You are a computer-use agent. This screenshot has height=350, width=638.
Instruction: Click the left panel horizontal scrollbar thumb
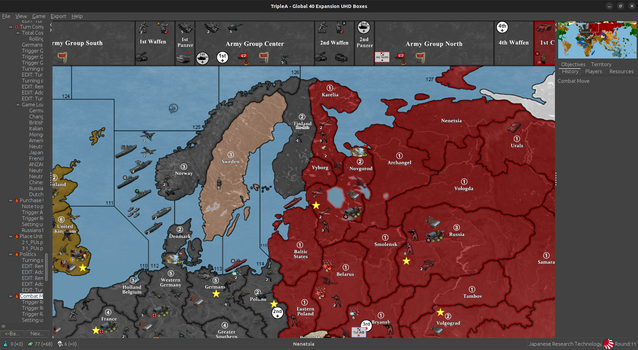click(x=4, y=326)
